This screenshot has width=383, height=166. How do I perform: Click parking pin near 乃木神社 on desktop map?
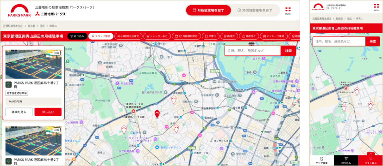click(x=124, y=130)
